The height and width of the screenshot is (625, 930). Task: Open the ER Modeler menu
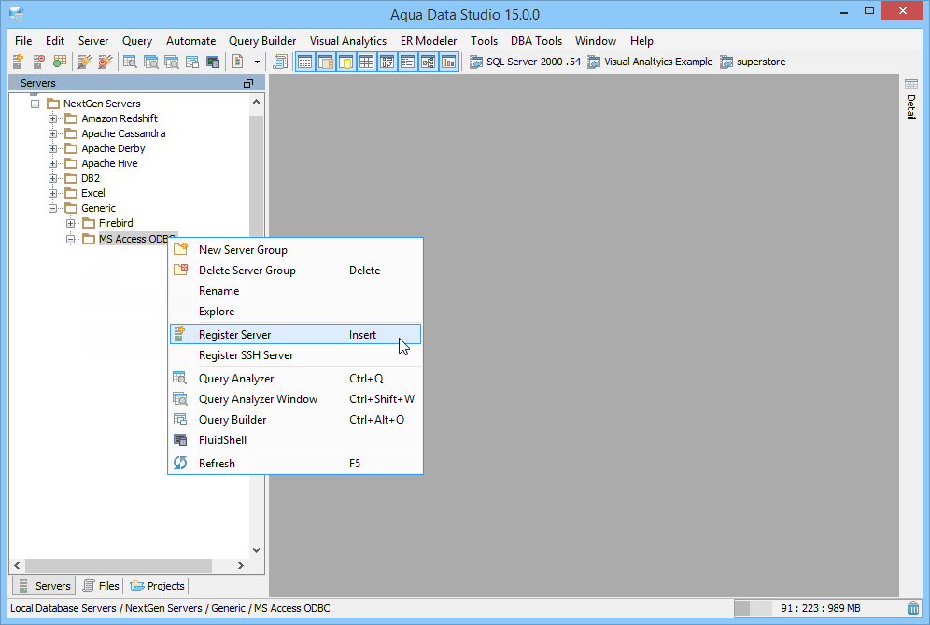point(429,41)
